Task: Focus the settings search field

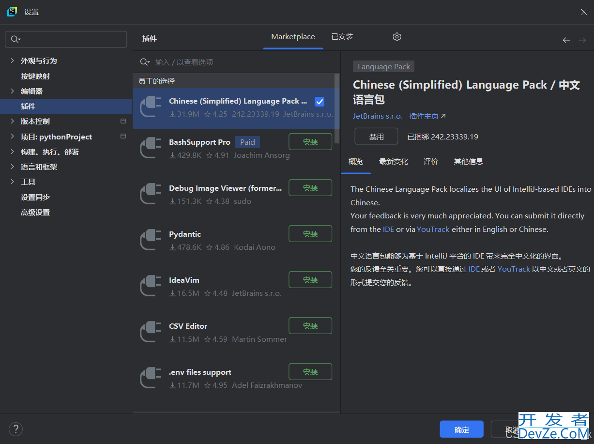Action: pyautogui.click(x=66, y=39)
